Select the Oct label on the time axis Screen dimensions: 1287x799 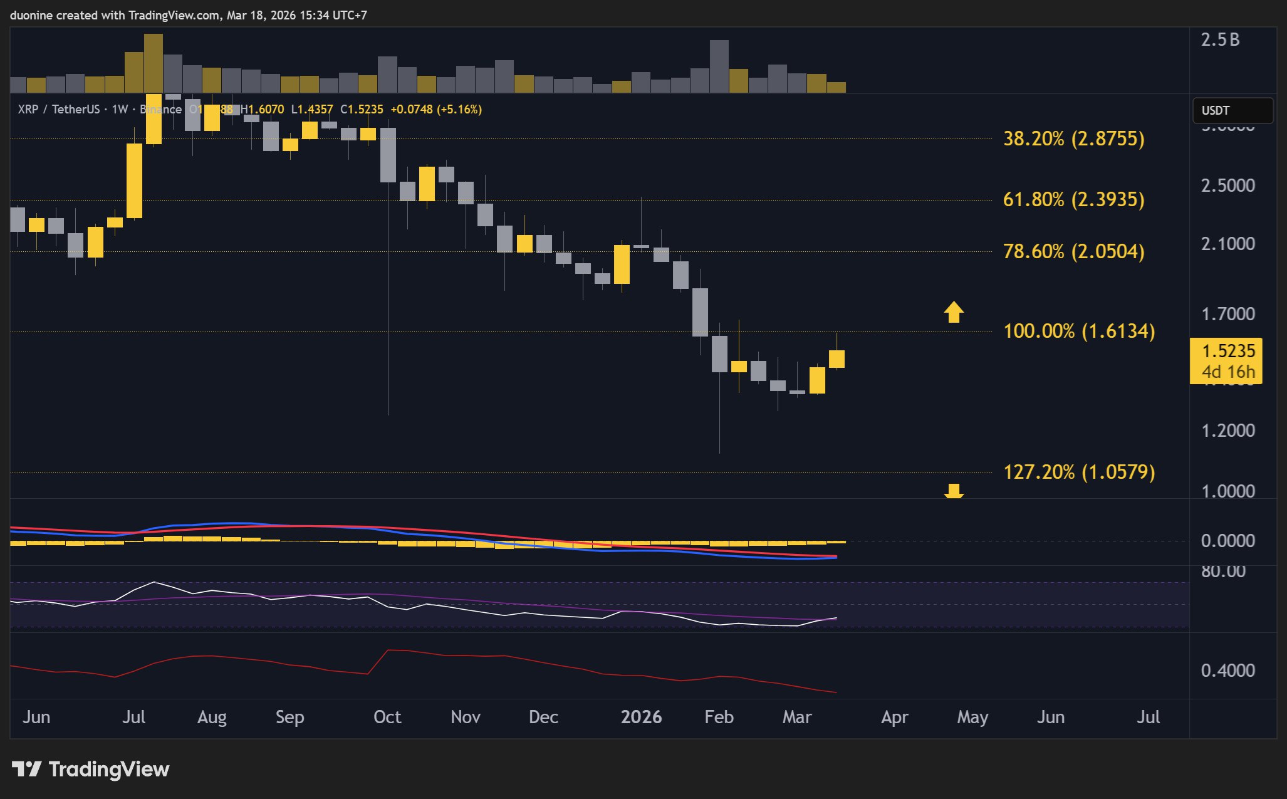click(387, 717)
